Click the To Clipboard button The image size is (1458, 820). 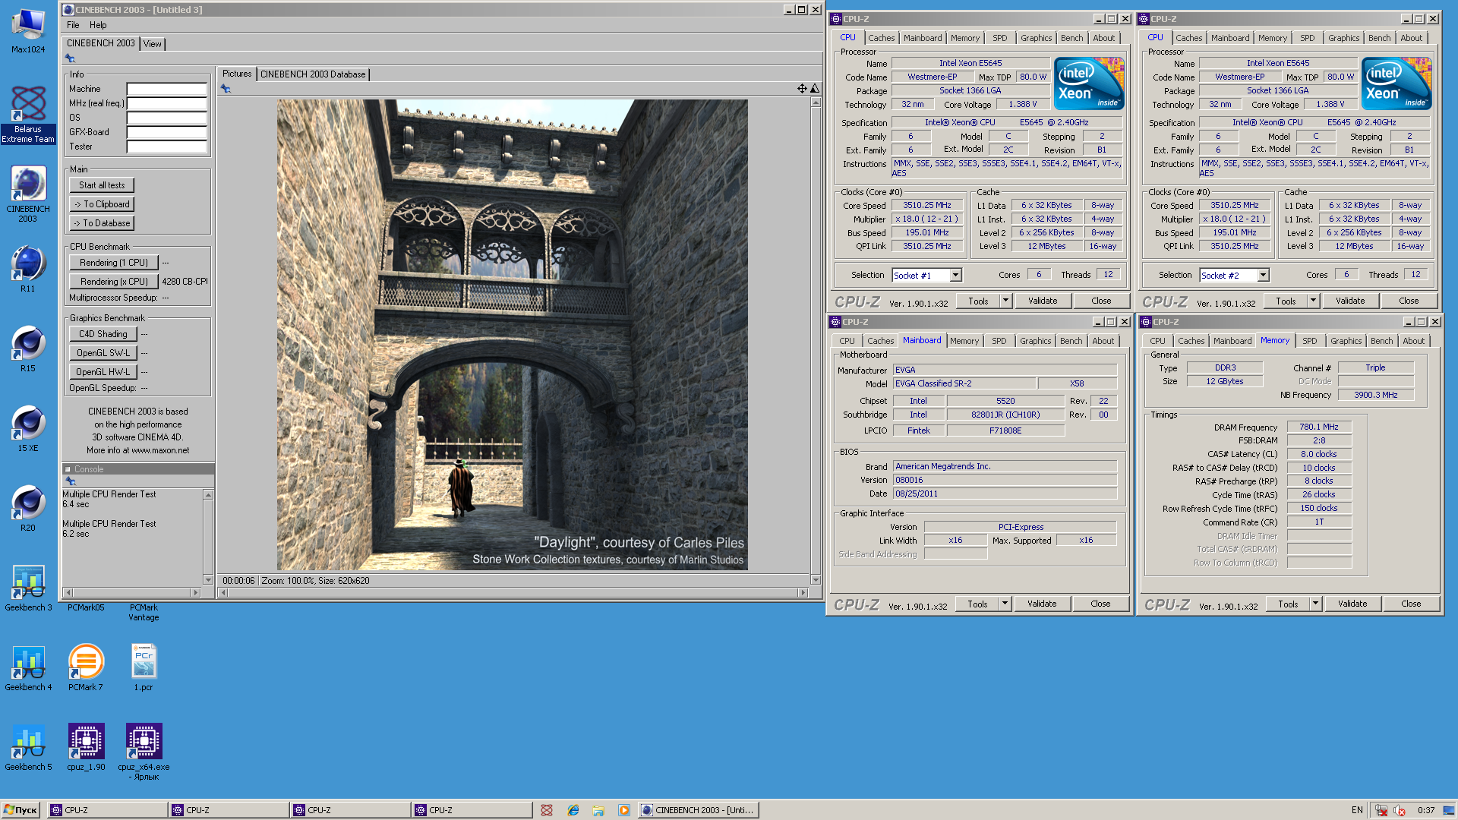tap(102, 204)
